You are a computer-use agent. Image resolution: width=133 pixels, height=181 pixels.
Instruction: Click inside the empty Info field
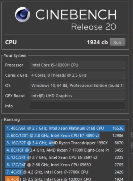point(77,106)
